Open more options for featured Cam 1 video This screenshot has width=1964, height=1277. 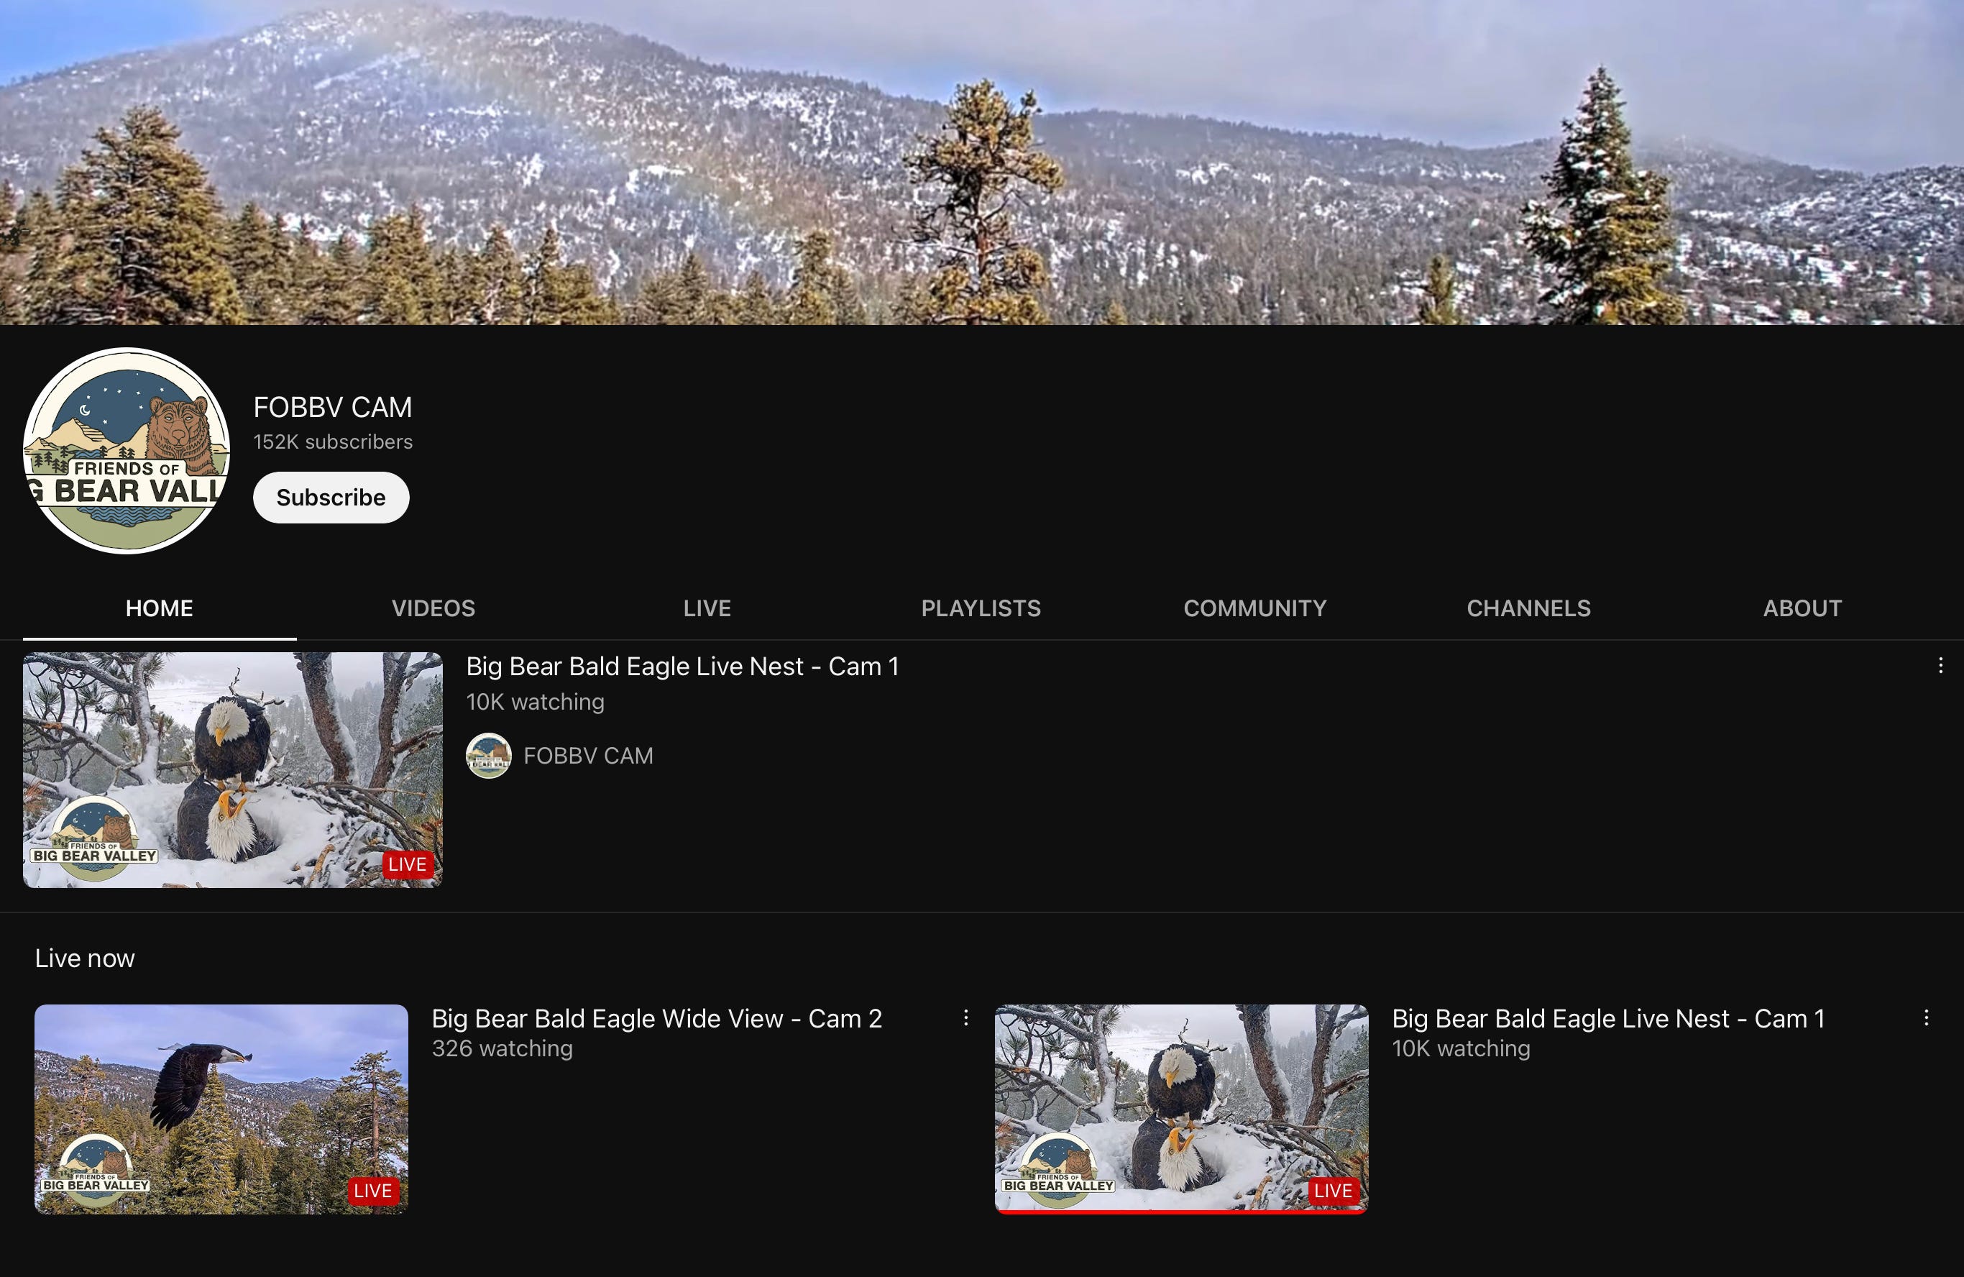coord(1940,665)
